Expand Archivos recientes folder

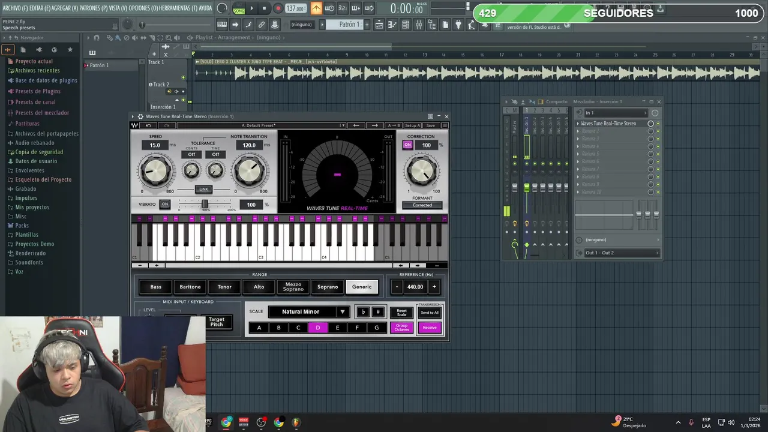37,70
